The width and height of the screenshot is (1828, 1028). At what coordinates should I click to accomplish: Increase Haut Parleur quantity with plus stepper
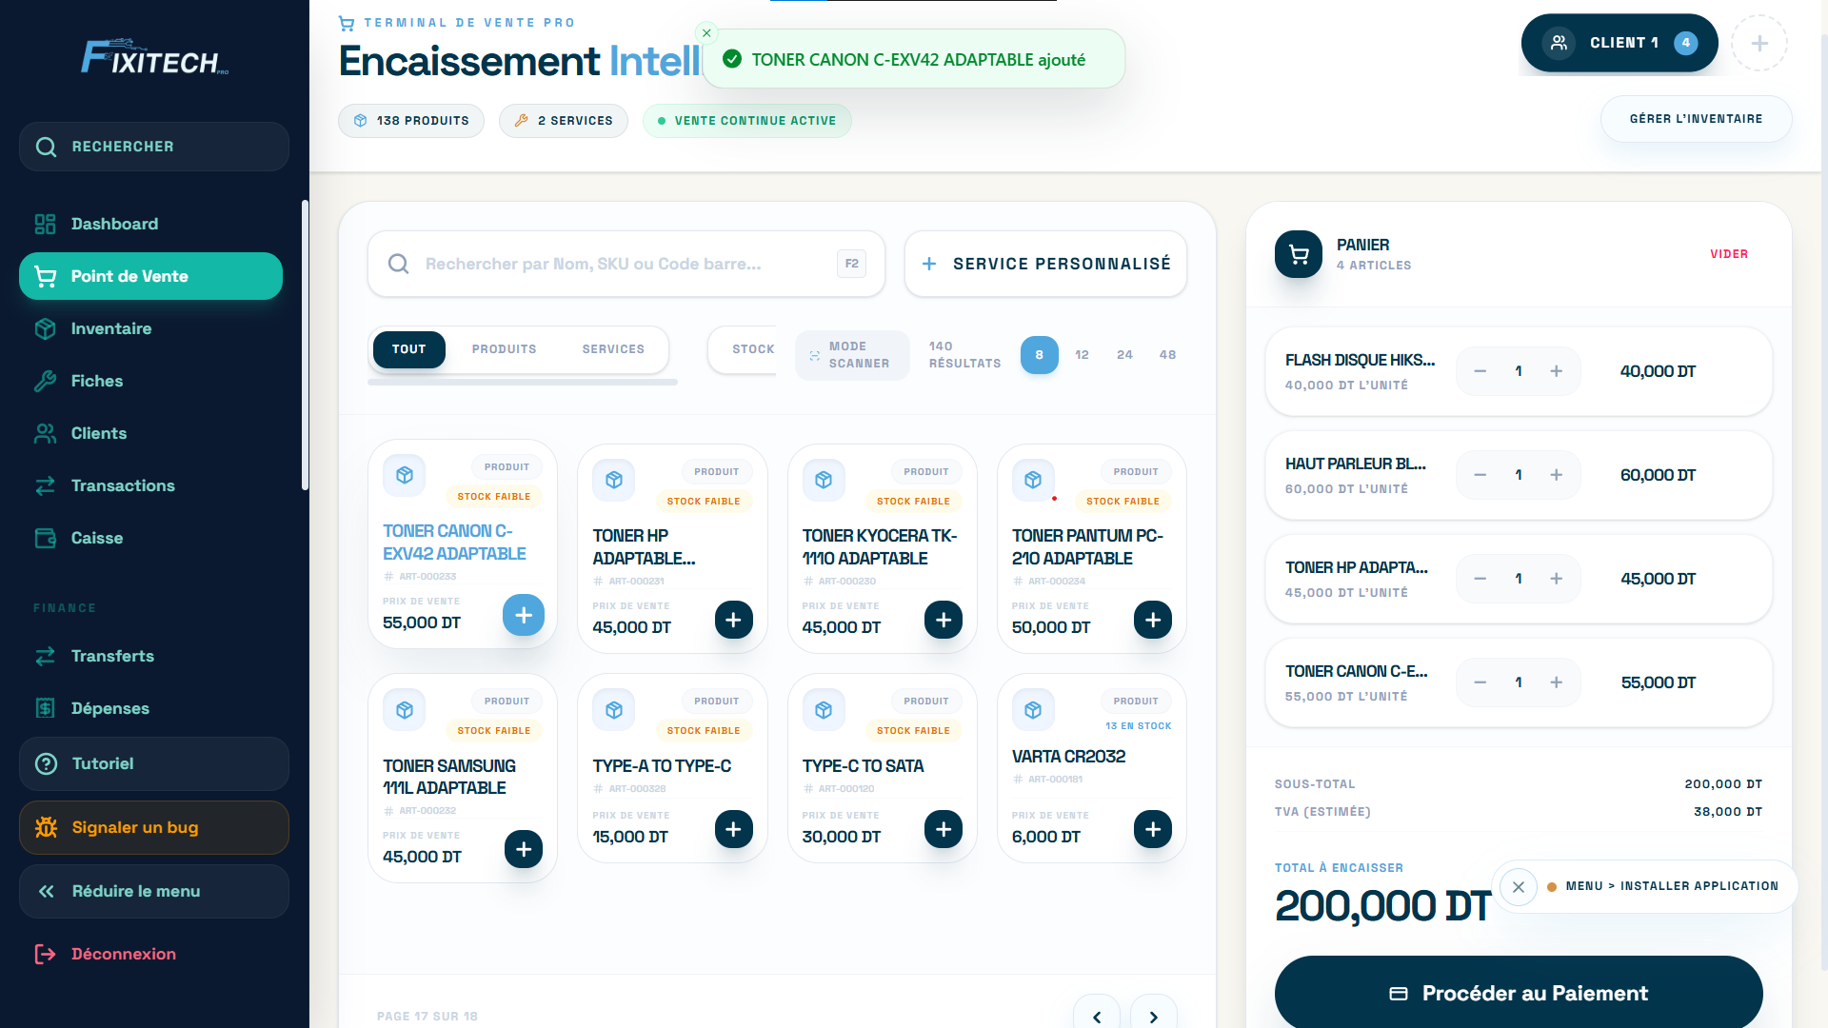pyautogui.click(x=1557, y=474)
